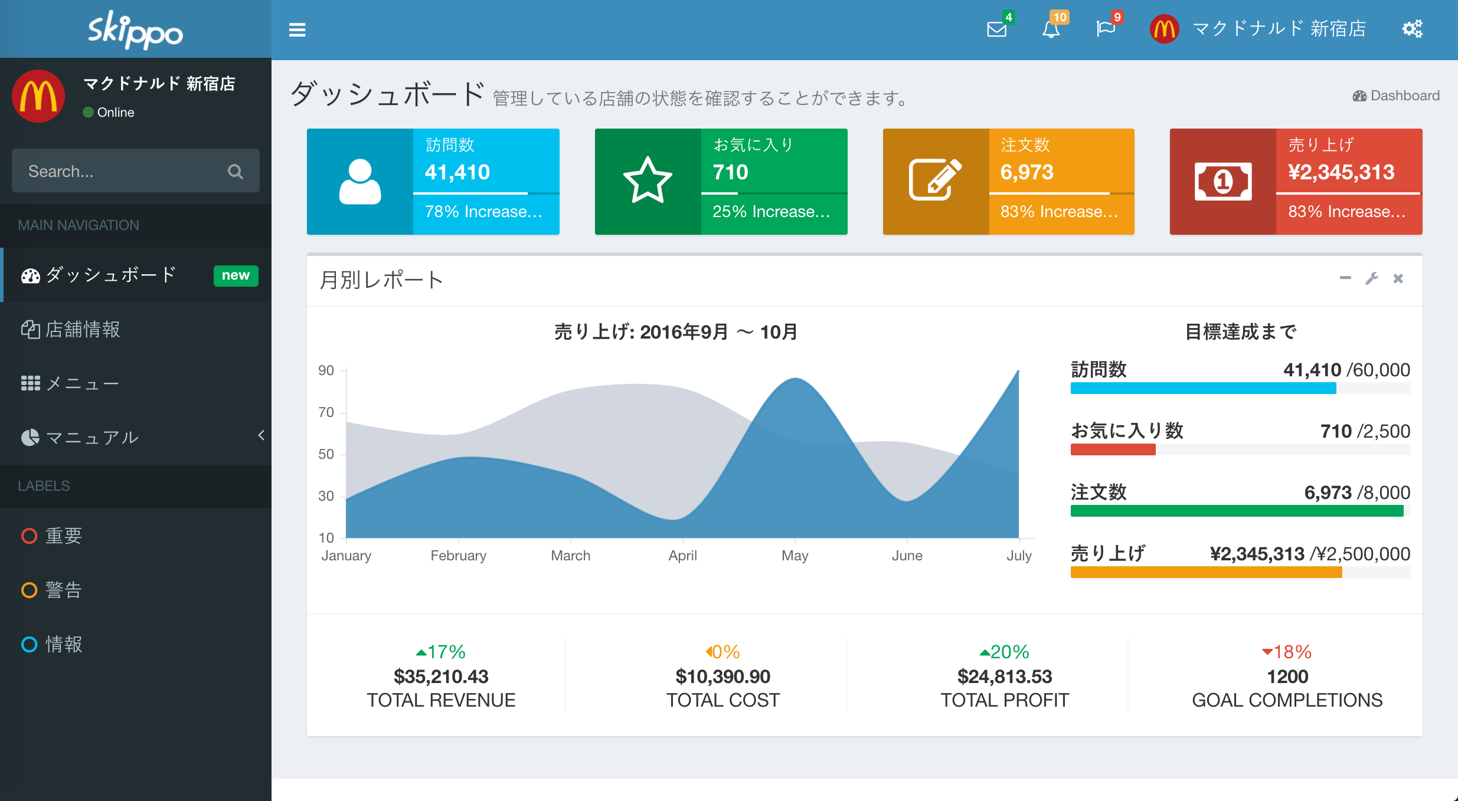This screenshot has height=801, width=1458.
Task: Open the gears settings icon in header
Action: point(1413,29)
